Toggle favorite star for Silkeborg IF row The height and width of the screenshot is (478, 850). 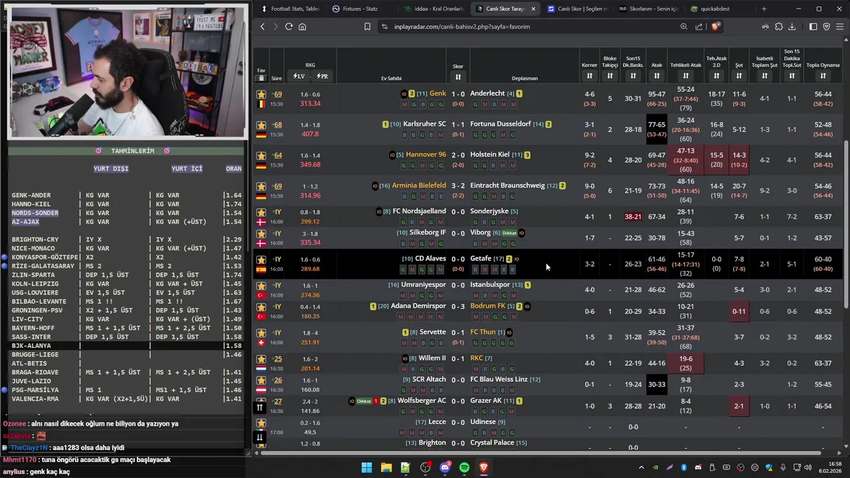[261, 234]
